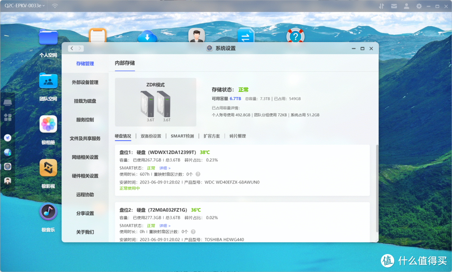Image resolution: width=452 pixels, height=272 pixels.
Task: Switch to the 内部存储 tab
Action: [125, 63]
